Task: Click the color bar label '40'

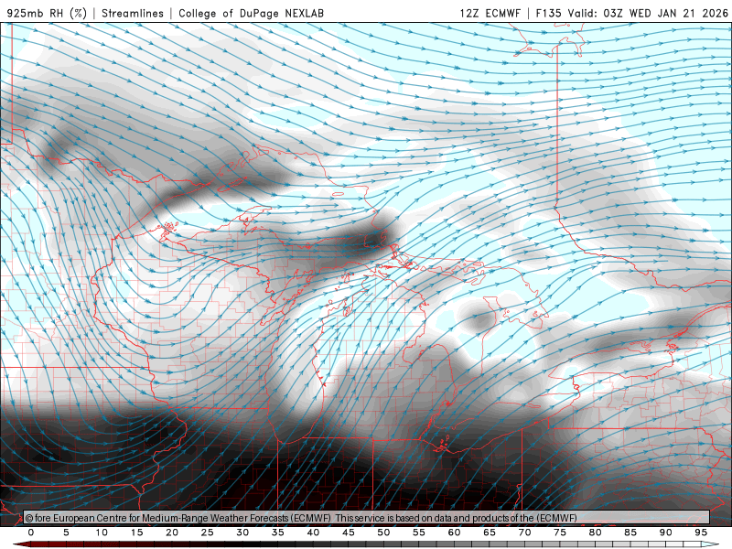Action: point(313,533)
